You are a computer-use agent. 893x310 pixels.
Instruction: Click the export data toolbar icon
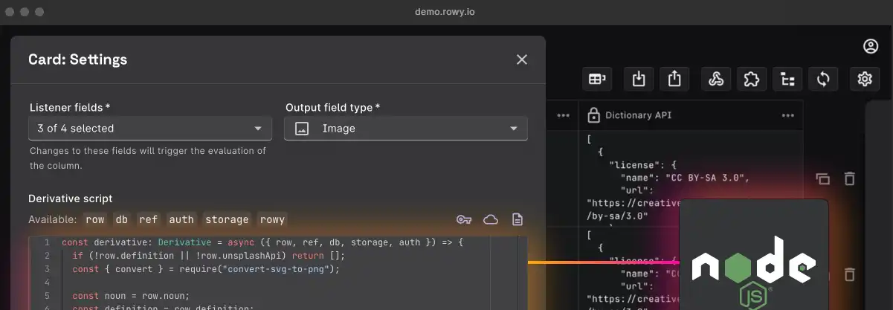click(674, 78)
